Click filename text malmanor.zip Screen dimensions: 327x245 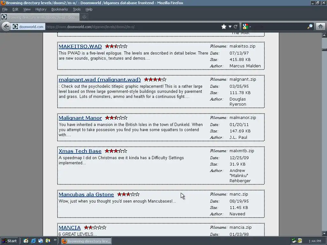(243, 117)
